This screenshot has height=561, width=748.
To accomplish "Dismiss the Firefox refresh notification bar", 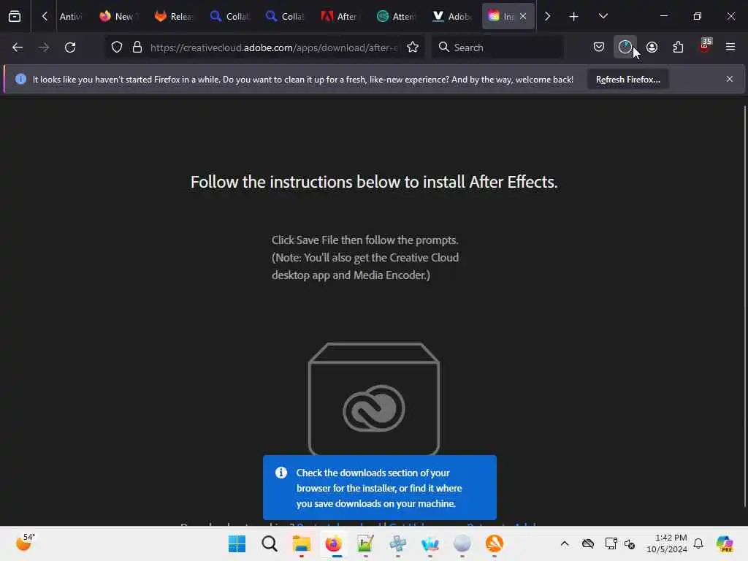I will coord(730,79).
